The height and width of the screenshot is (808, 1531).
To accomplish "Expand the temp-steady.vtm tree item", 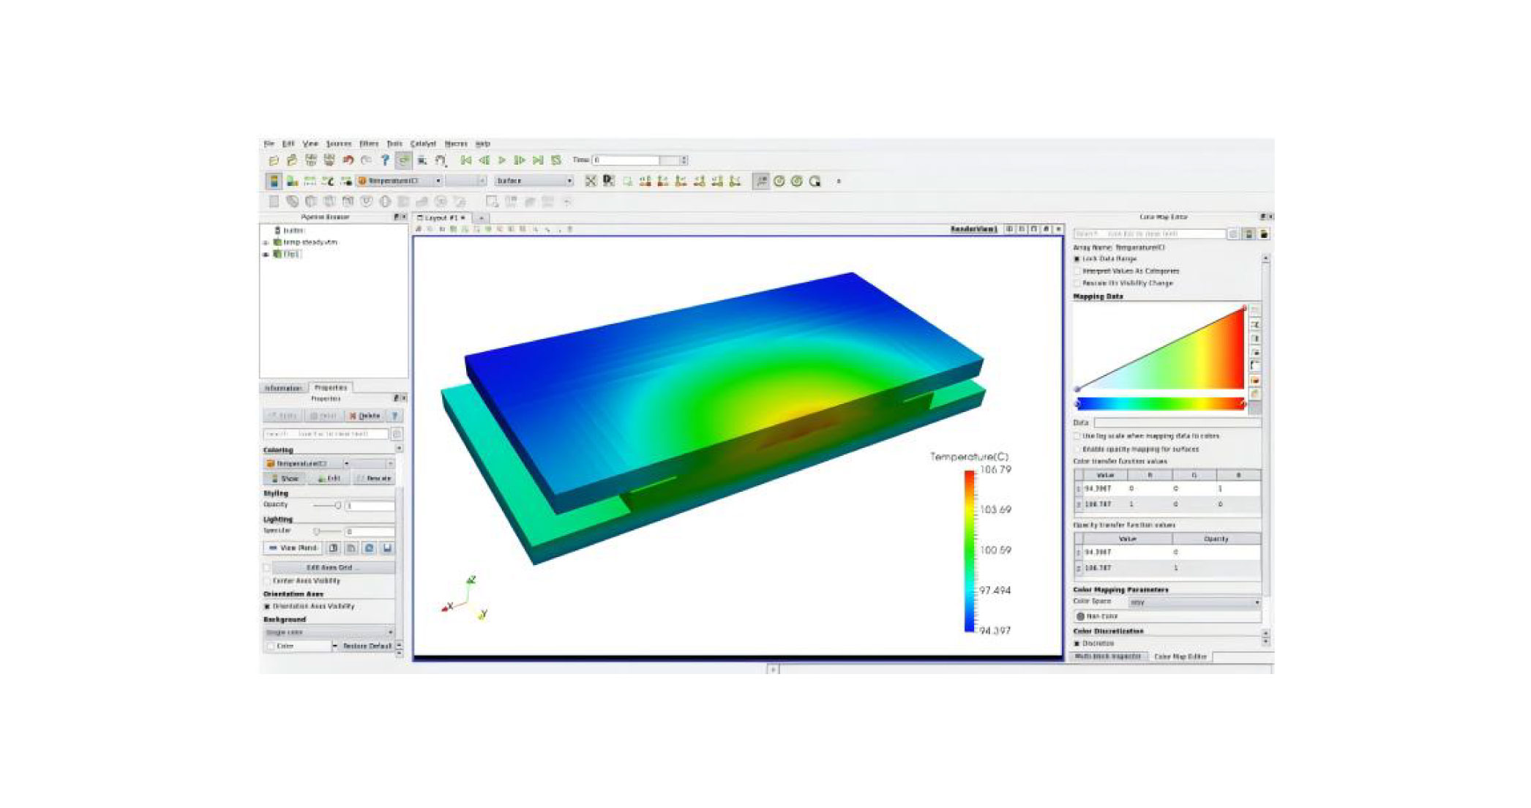I will pyautogui.click(x=266, y=242).
